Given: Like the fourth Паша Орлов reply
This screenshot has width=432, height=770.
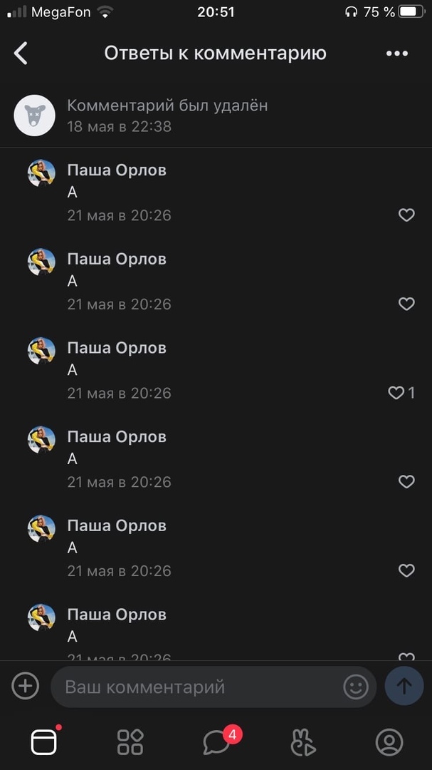Looking at the screenshot, I should coord(406,482).
